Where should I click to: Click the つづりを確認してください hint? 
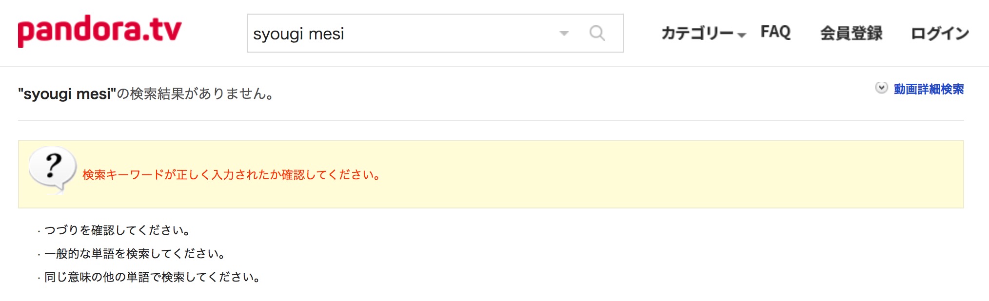tap(117, 230)
